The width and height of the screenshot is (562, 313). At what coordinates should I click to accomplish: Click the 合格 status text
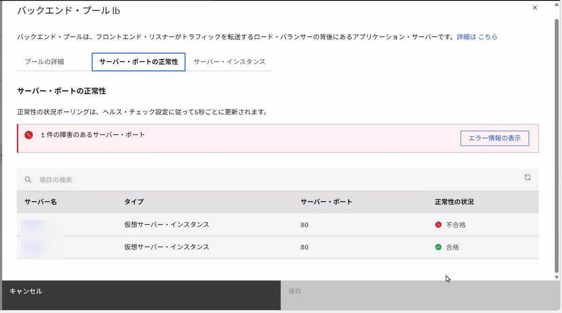(x=452, y=247)
